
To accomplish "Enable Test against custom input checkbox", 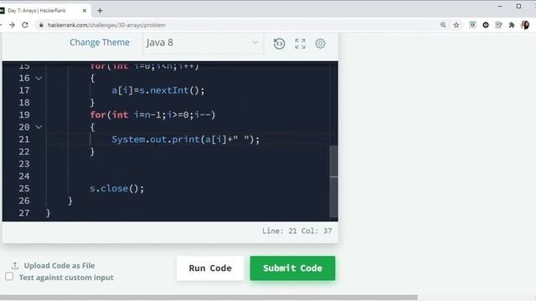I will pyautogui.click(x=9, y=277).
